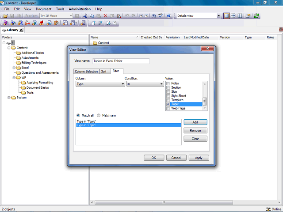
Task: Open the Tools menu
Action: pyautogui.click(x=60, y=9)
